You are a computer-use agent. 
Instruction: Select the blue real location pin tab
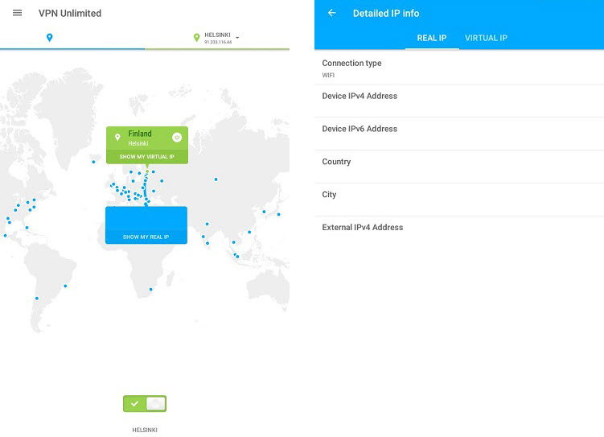click(49, 37)
